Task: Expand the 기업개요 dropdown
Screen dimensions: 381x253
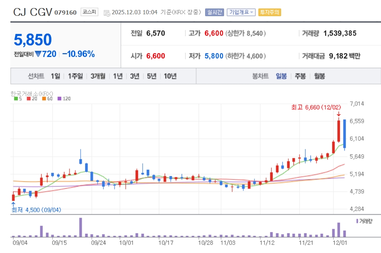Action: coord(241,12)
